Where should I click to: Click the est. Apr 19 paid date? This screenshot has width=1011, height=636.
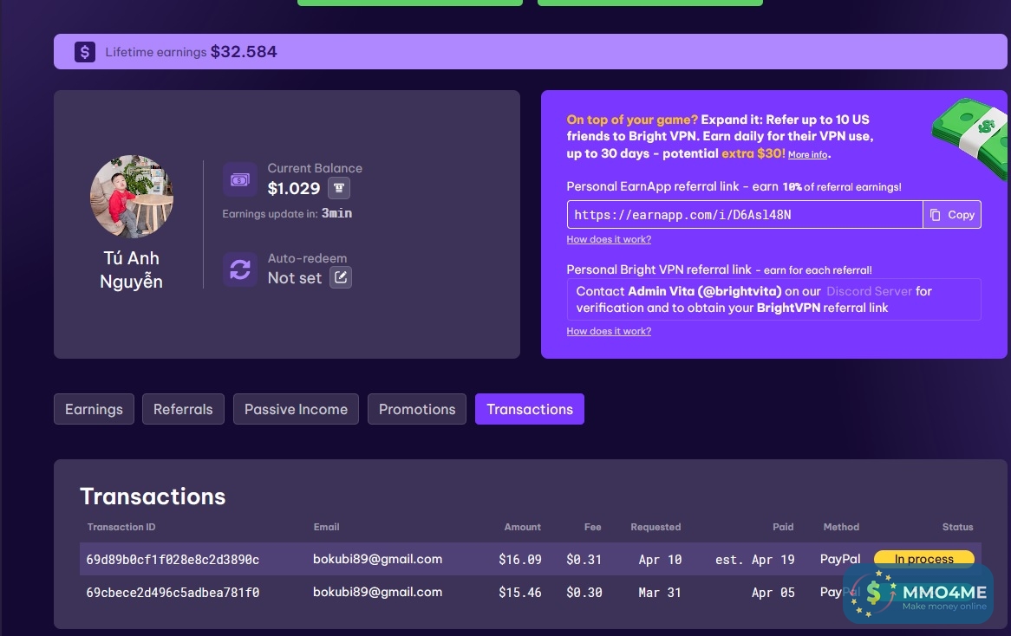(x=755, y=560)
